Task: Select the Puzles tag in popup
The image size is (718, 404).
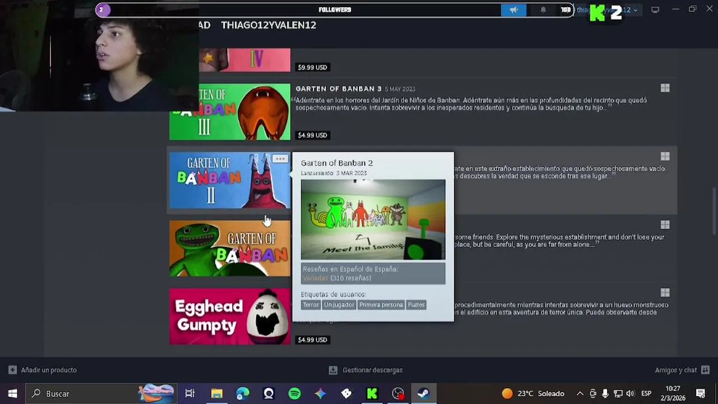Action: [x=416, y=305]
